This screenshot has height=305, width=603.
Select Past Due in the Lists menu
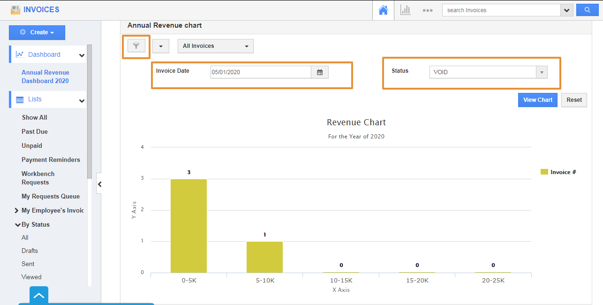[x=35, y=131]
